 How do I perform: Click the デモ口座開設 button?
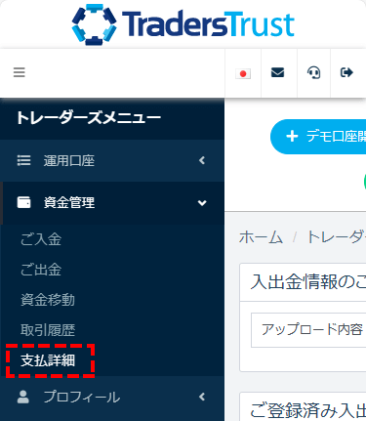point(318,137)
